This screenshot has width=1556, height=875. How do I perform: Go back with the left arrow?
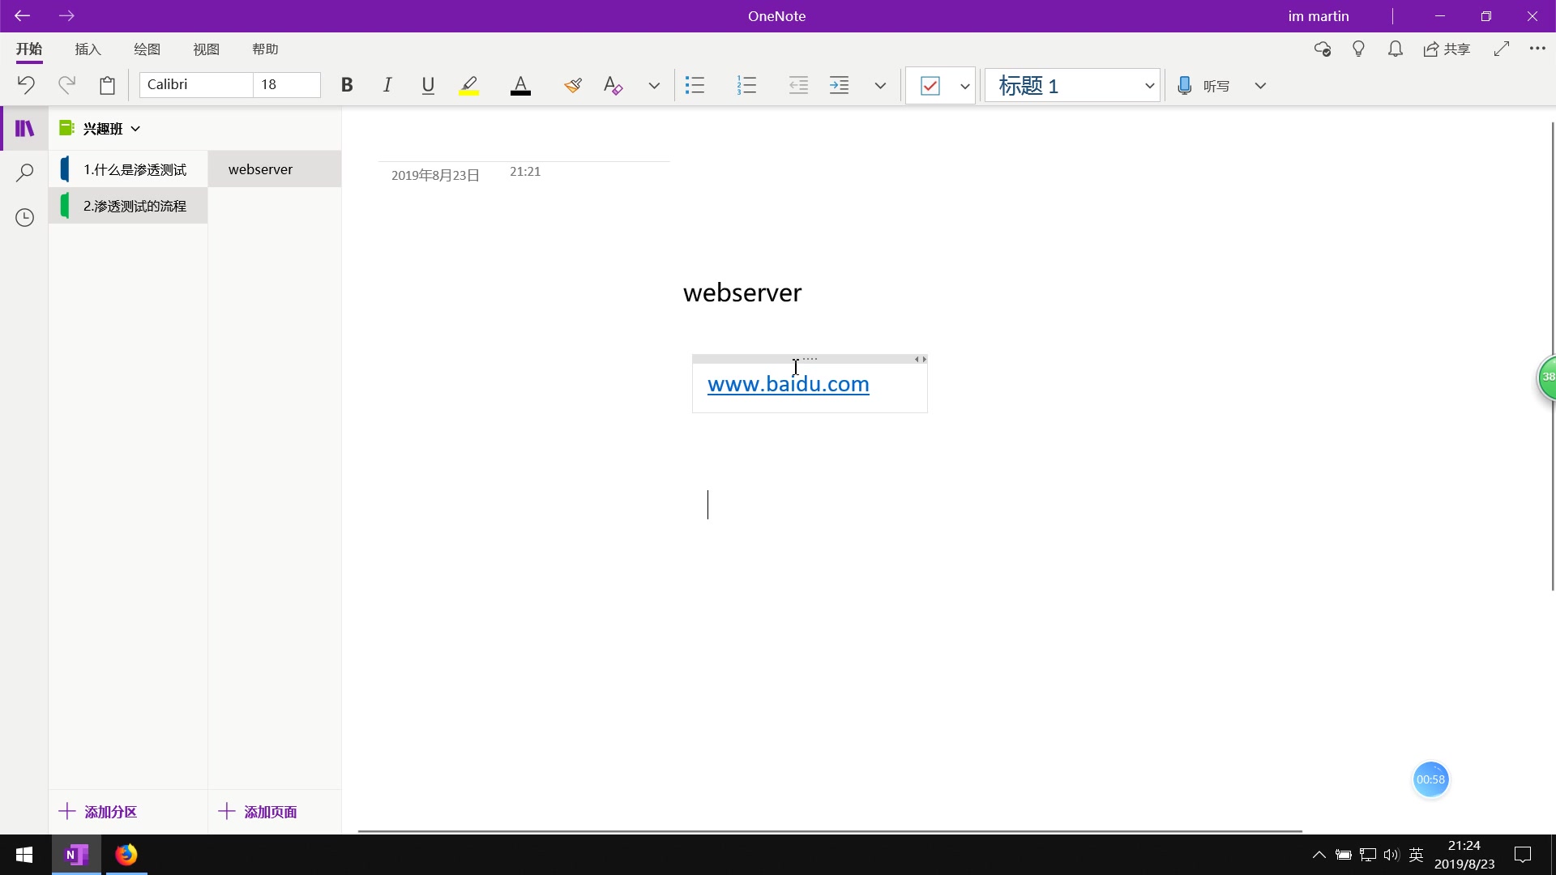pyautogui.click(x=22, y=15)
